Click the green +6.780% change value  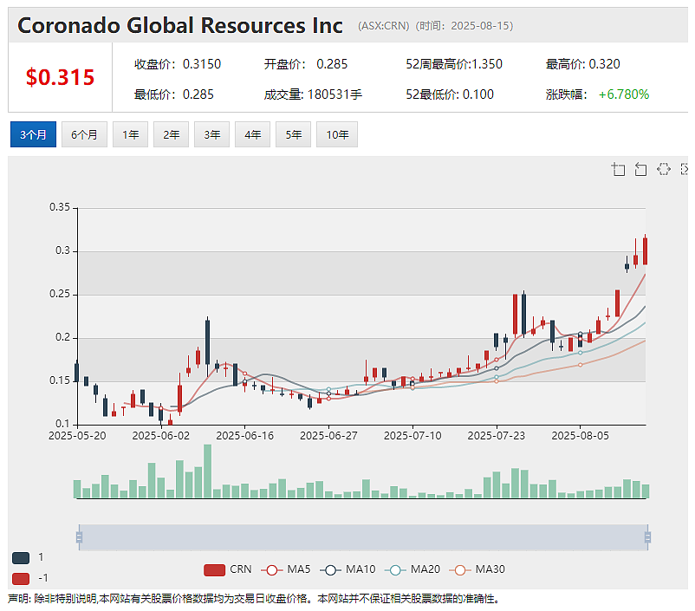[624, 94]
